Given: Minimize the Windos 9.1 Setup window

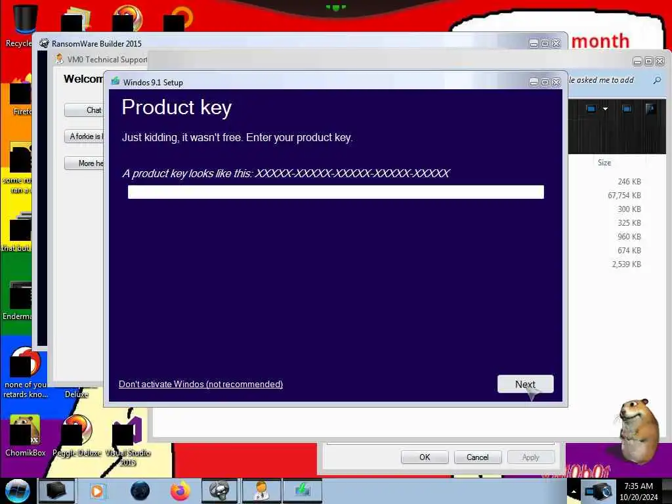Looking at the screenshot, I should (534, 82).
